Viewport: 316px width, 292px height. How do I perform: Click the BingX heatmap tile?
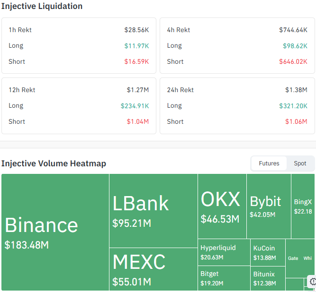point(303,206)
